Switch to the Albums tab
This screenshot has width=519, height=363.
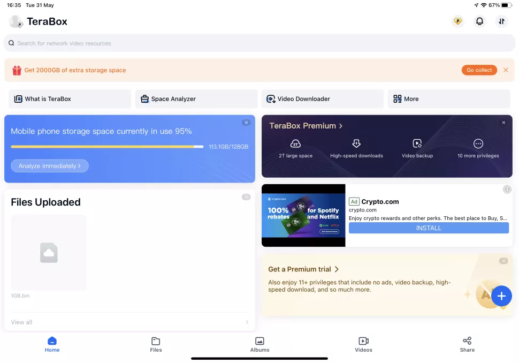tap(259, 344)
